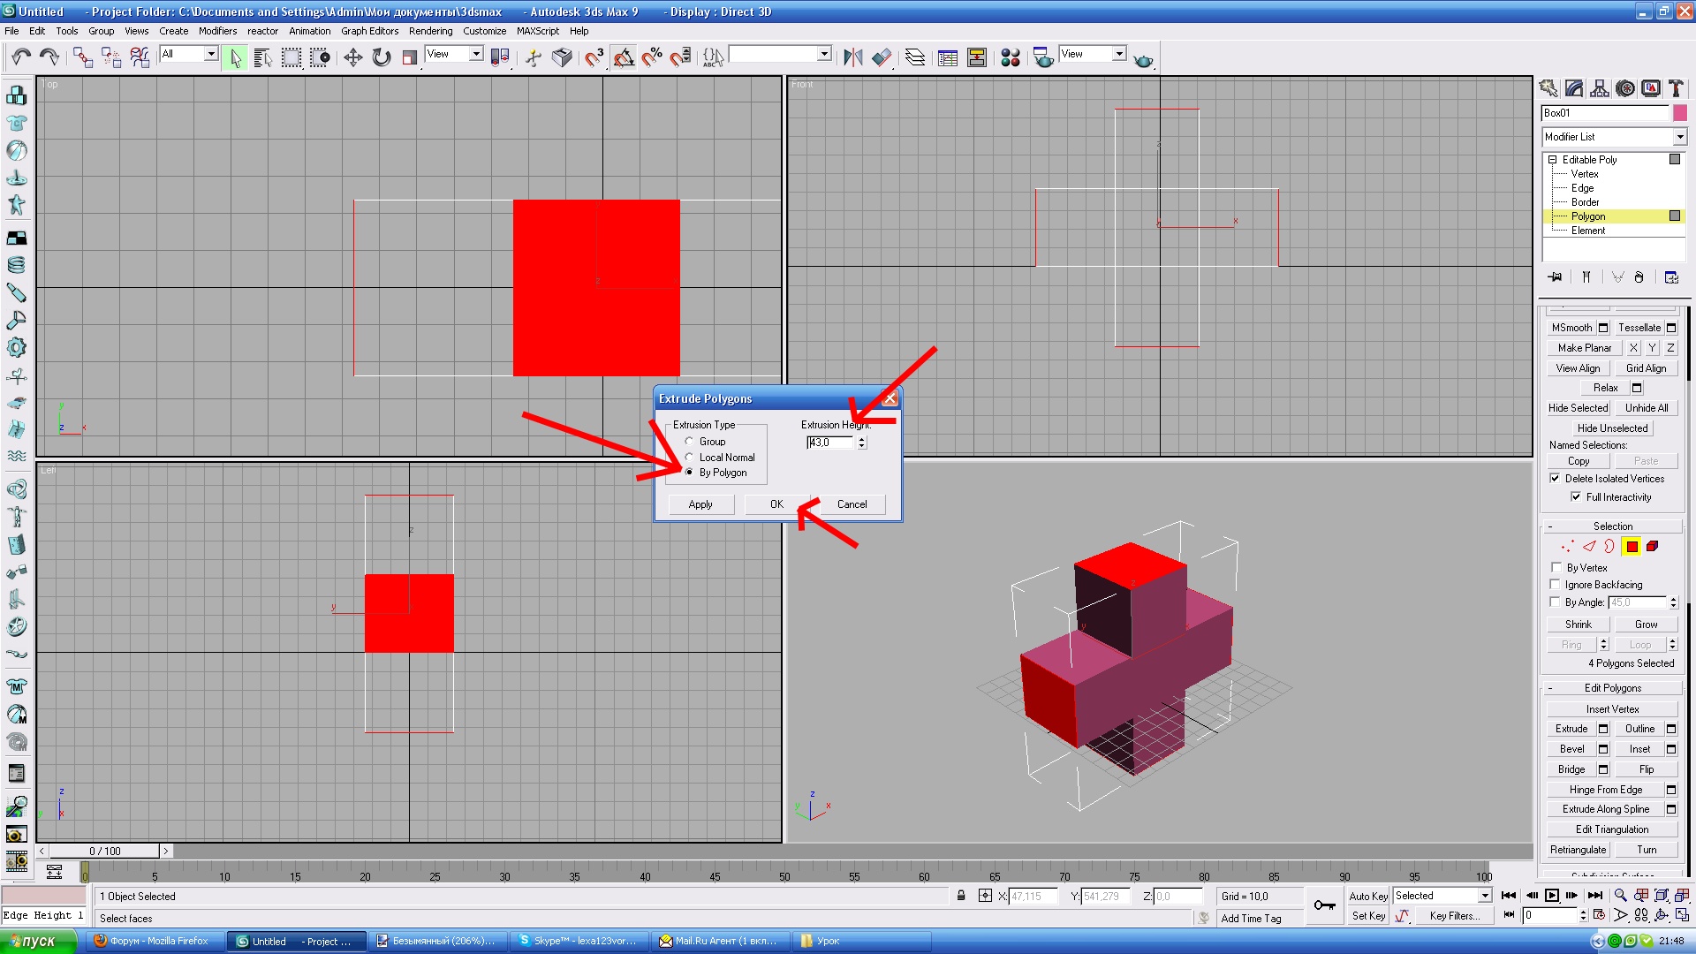
Task: Open the Rendering menu
Action: tap(430, 31)
